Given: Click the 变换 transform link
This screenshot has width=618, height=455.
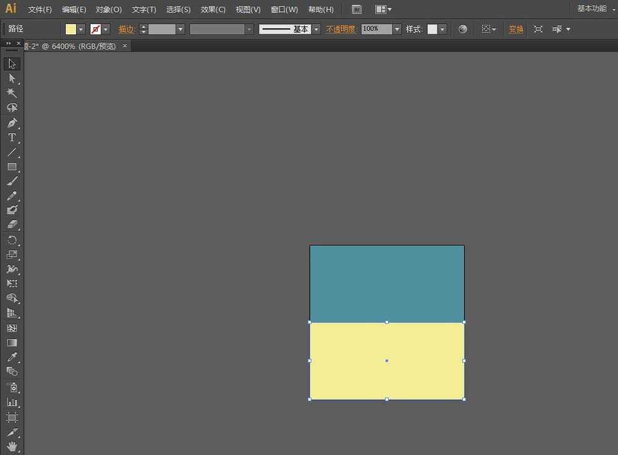Looking at the screenshot, I should click(x=516, y=30).
